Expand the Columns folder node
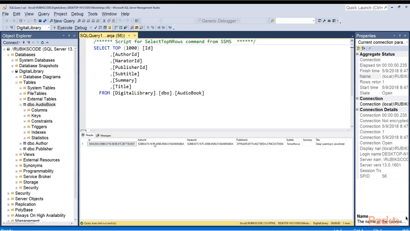This screenshot has height=231, width=410. coord(25,110)
